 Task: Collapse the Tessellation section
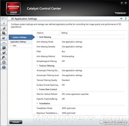pyautogui.click(x=37, y=103)
